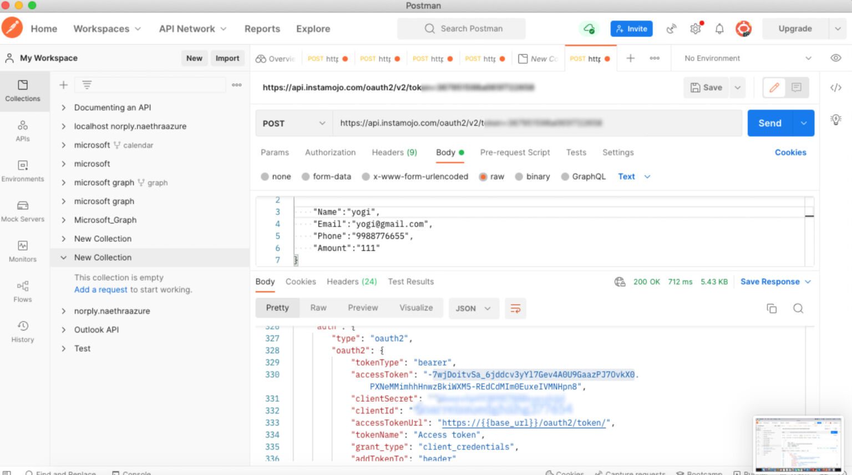Image resolution: width=852 pixels, height=475 pixels.
Task: Copy response body icon
Action: coord(771,309)
